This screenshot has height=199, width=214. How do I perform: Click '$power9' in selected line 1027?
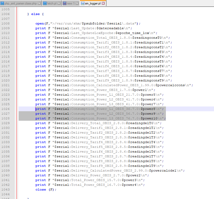(x=148, y=114)
